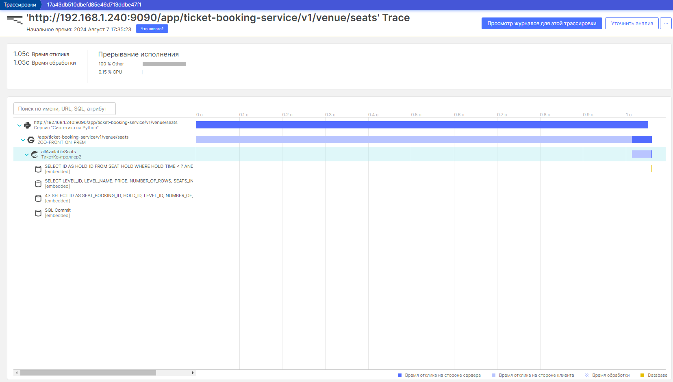Click database icon beside SQL Commit
The image size is (673, 382).
(38, 213)
